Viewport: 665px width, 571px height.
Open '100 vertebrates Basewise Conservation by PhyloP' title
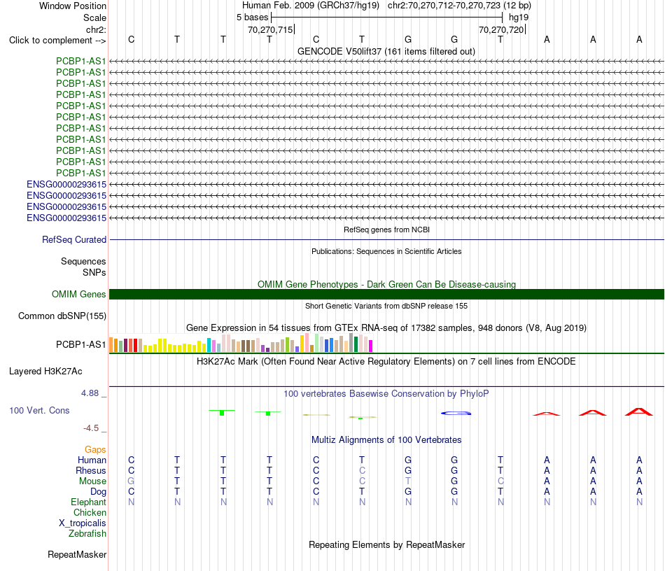coord(386,394)
